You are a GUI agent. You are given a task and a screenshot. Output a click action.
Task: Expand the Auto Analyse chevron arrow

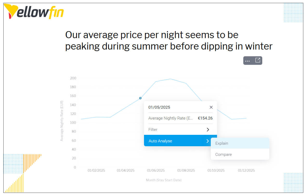pos(208,141)
